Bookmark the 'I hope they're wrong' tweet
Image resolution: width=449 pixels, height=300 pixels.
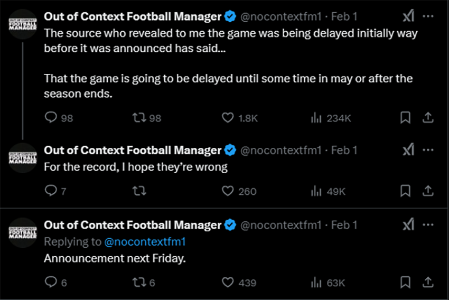[x=405, y=191]
